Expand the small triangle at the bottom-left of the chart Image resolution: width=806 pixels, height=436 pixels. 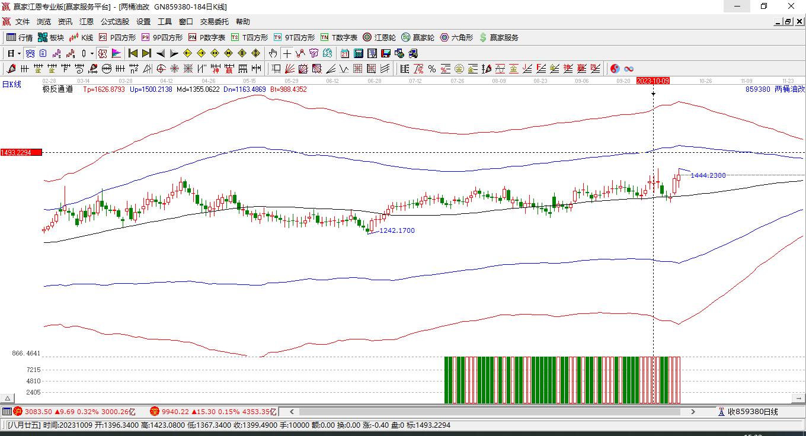click(7, 399)
